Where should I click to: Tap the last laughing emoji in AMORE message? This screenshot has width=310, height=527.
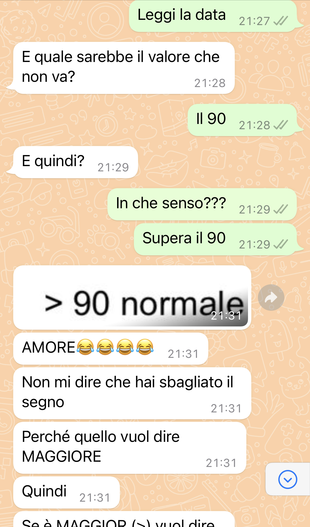(x=145, y=347)
